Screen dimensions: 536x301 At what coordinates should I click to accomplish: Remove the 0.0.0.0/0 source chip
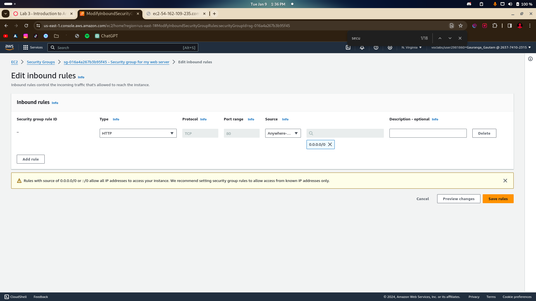click(330, 144)
